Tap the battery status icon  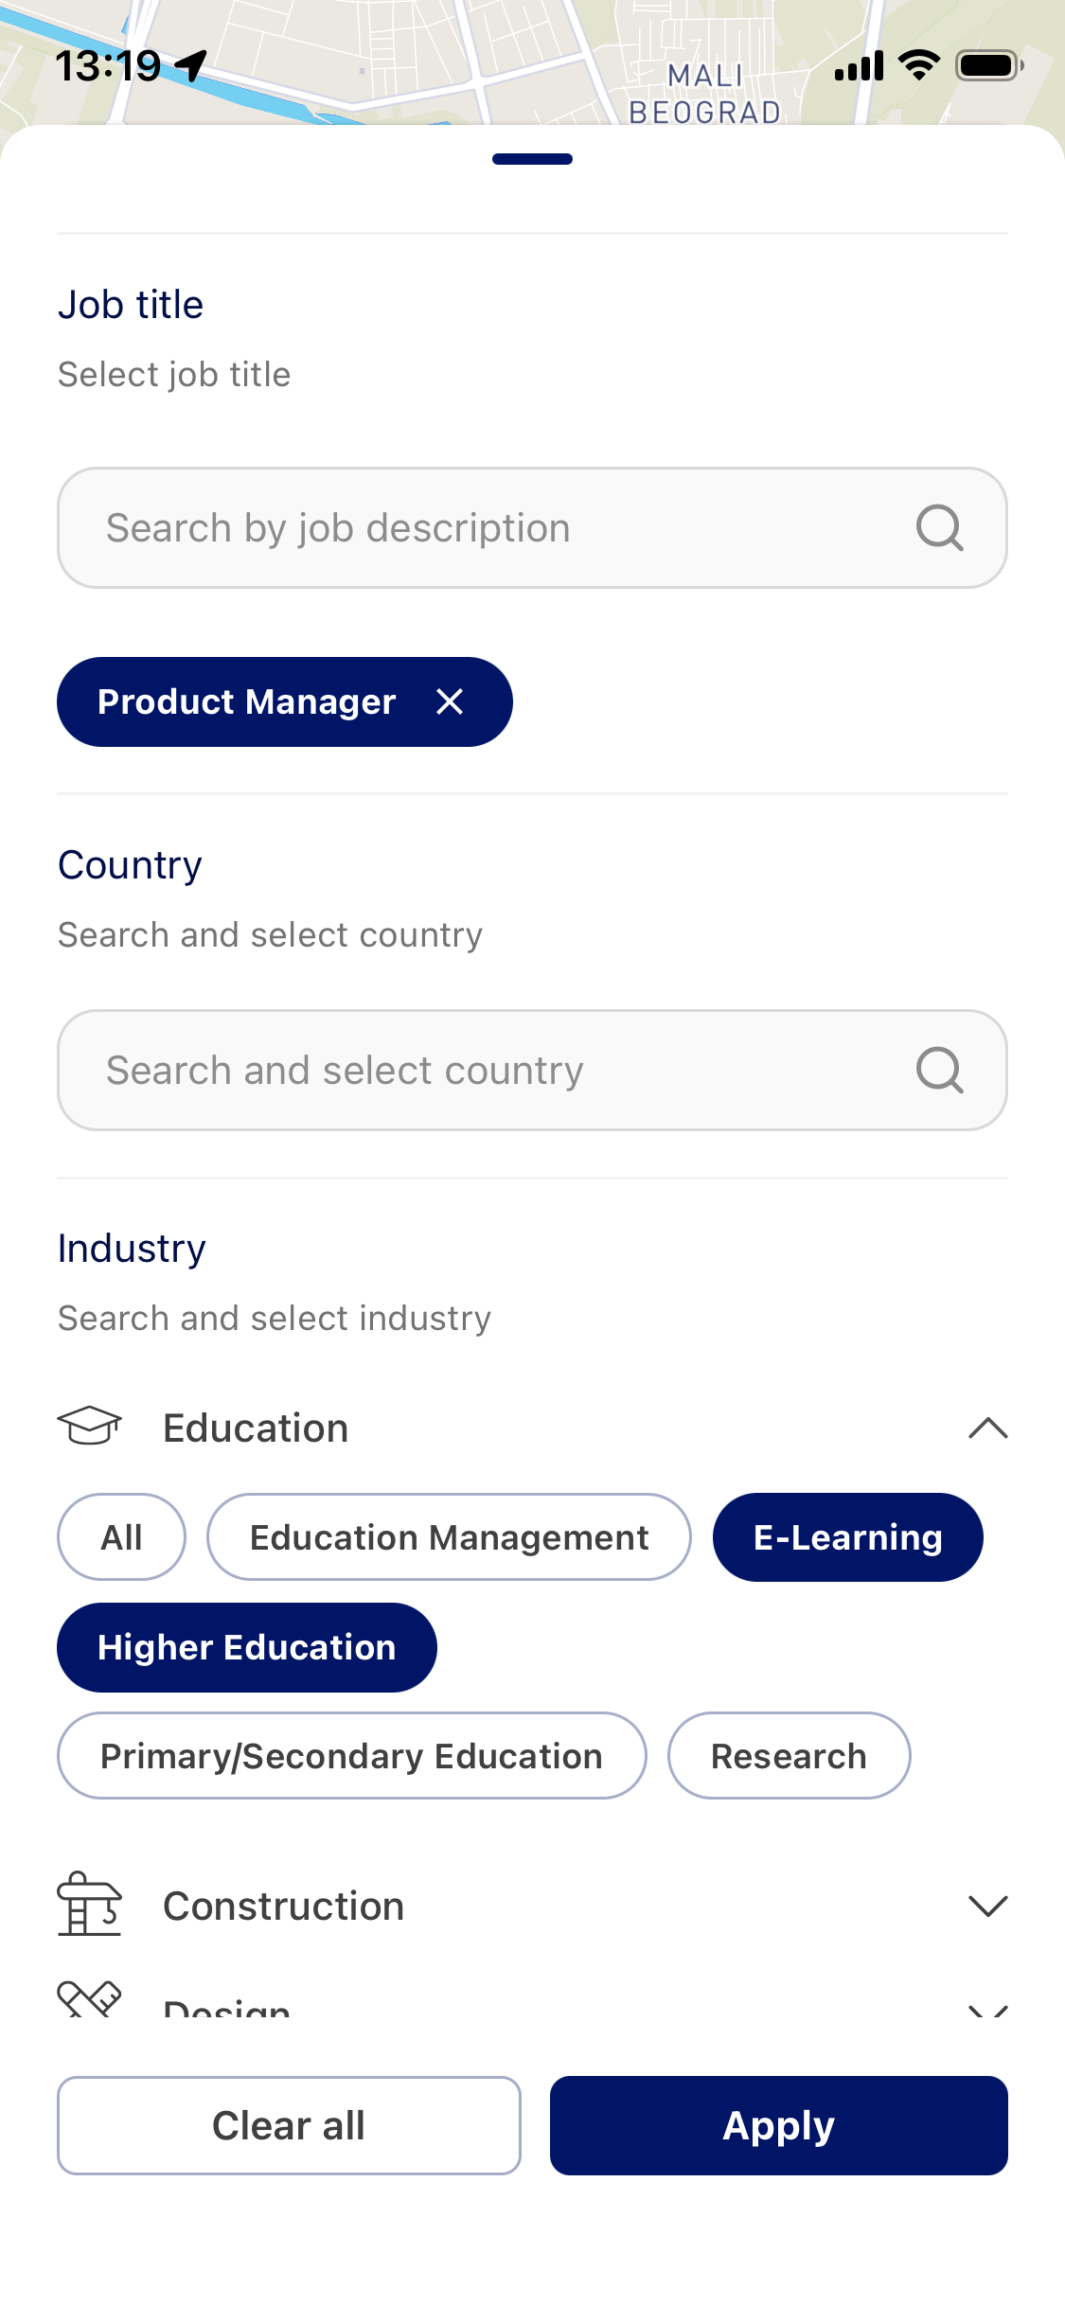(x=988, y=65)
